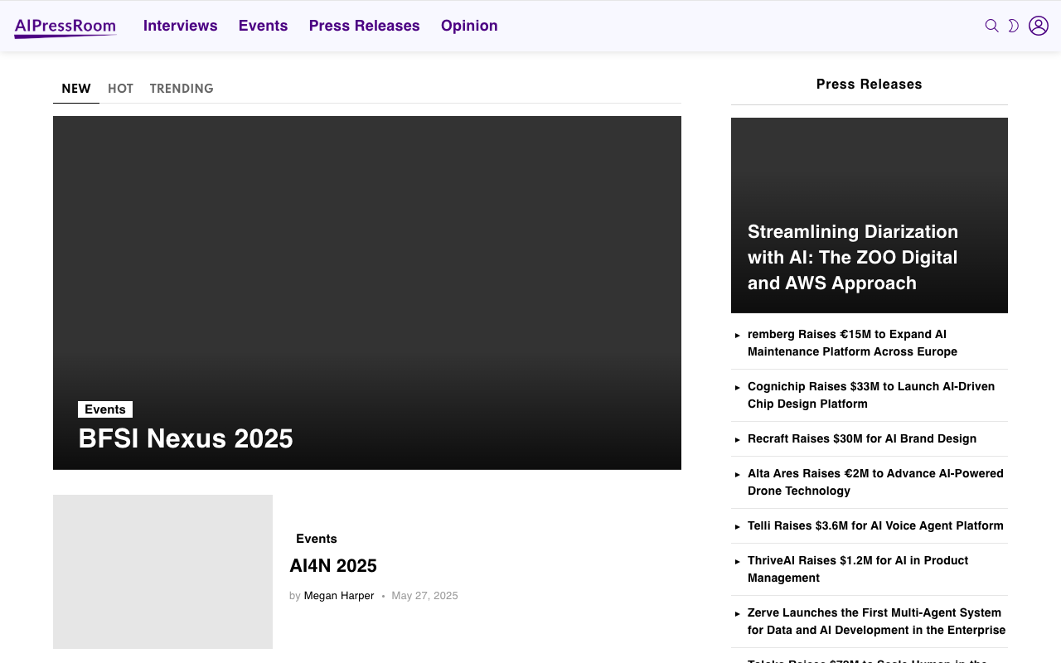Open Cognichip Raises $33M article
The width and height of the screenshot is (1061, 663).
coord(871,395)
